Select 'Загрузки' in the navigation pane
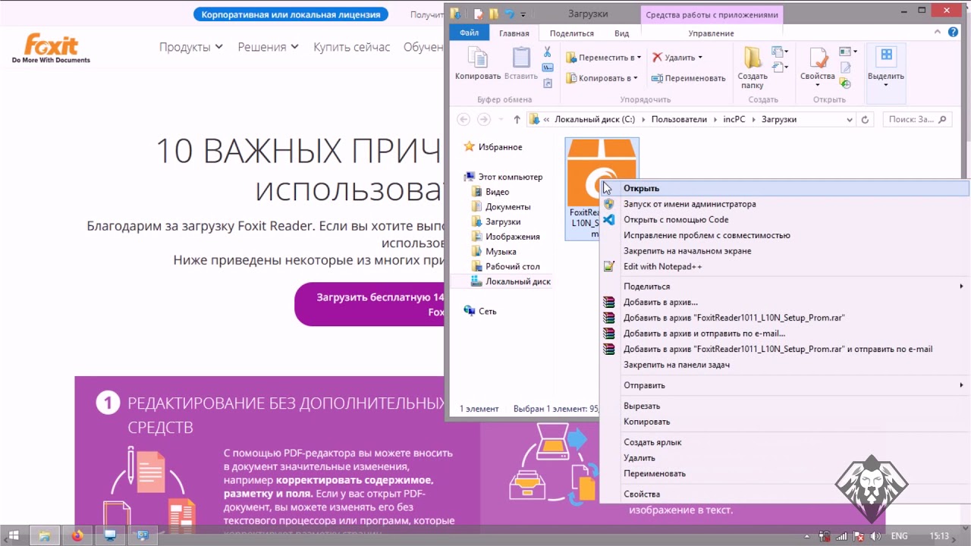The height and width of the screenshot is (546, 971). click(x=503, y=221)
